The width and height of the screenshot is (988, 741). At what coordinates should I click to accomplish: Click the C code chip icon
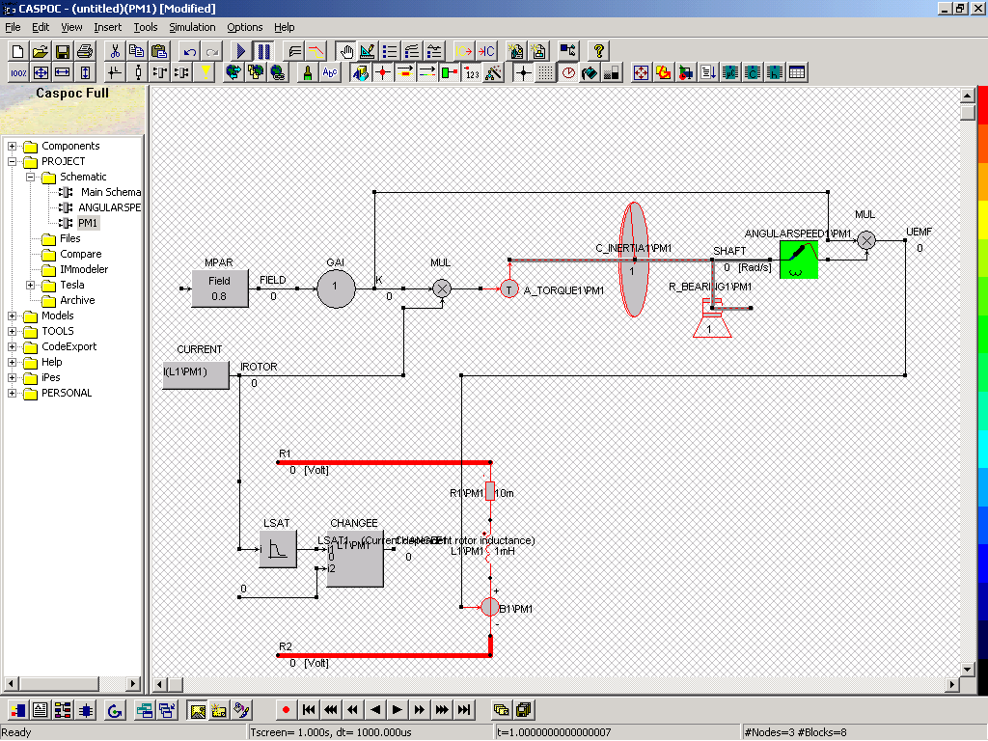pyautogui.click(x=753, y=73)
